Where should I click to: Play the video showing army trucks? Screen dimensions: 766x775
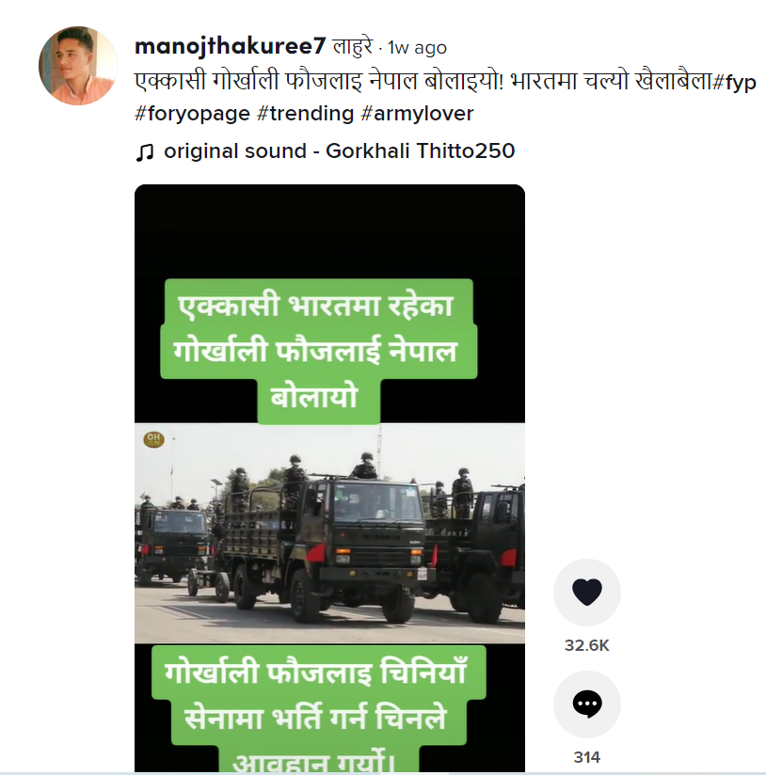330,532
